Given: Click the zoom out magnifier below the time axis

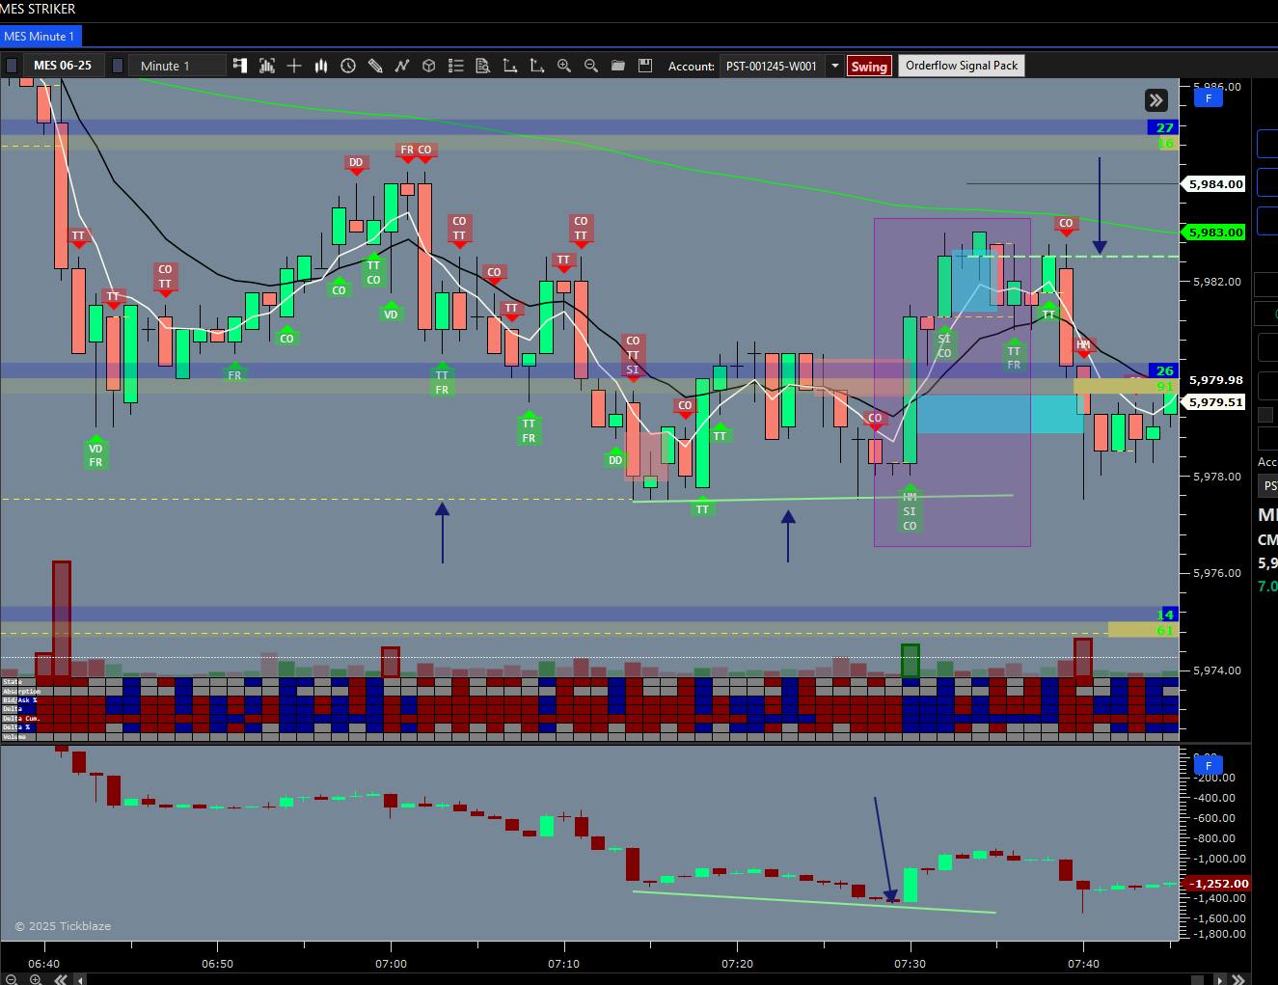Looking at the screenshot, I should pyautogui.click(x=12, y=979).
